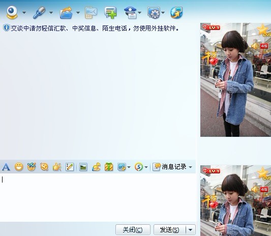The image size is (271, 236).
Task: Expand the report options arrow
Action: [139, 13]
